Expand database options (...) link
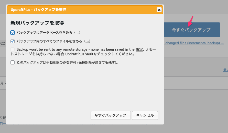 [x=77, y=33]
